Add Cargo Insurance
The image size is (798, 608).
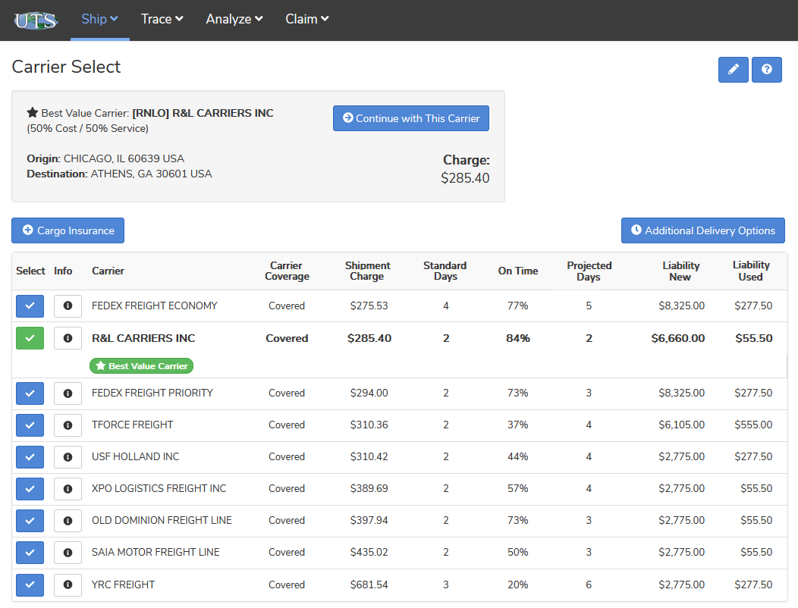68,230
